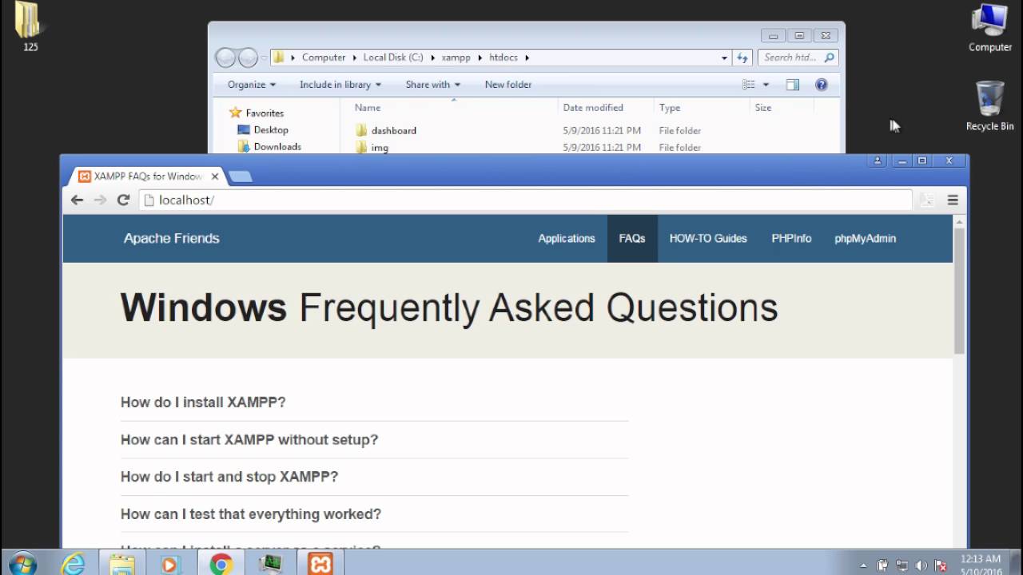Click the volume icon in the system tray
Viewport: 1023px width, 575px height.
(x=921, y=565)
